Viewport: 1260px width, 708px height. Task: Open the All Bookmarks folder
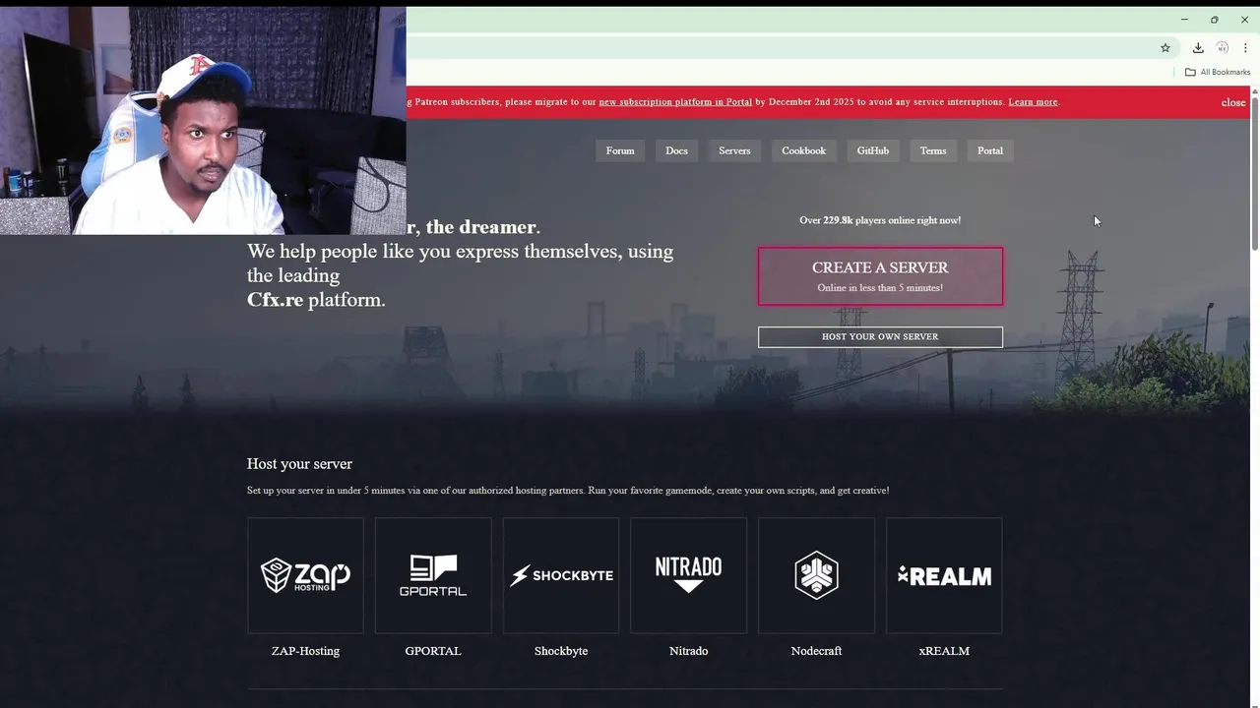point(1217,72)
